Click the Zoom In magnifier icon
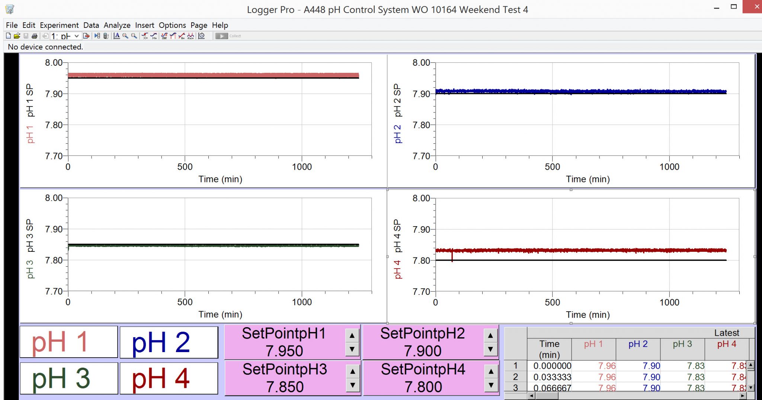Viewport: 762px width, 400px height. tap(125, 36)
